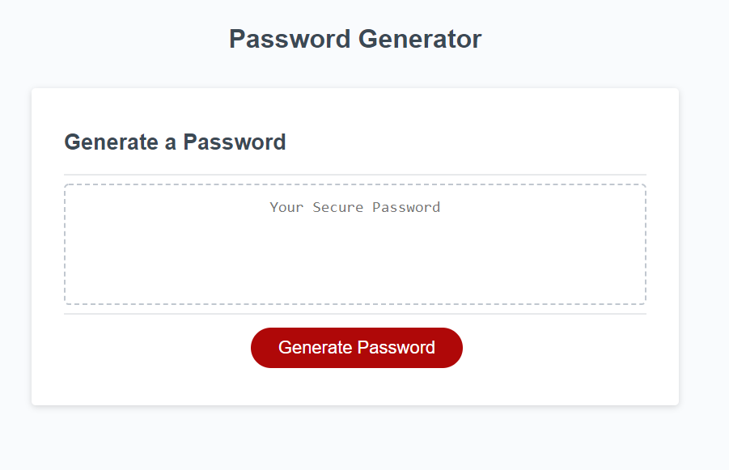The width and height of the screenshot is (729, 470).
Task: Select the Your Secure Password placeholder text
Action: pyautogui.click(x=354, y=207)
